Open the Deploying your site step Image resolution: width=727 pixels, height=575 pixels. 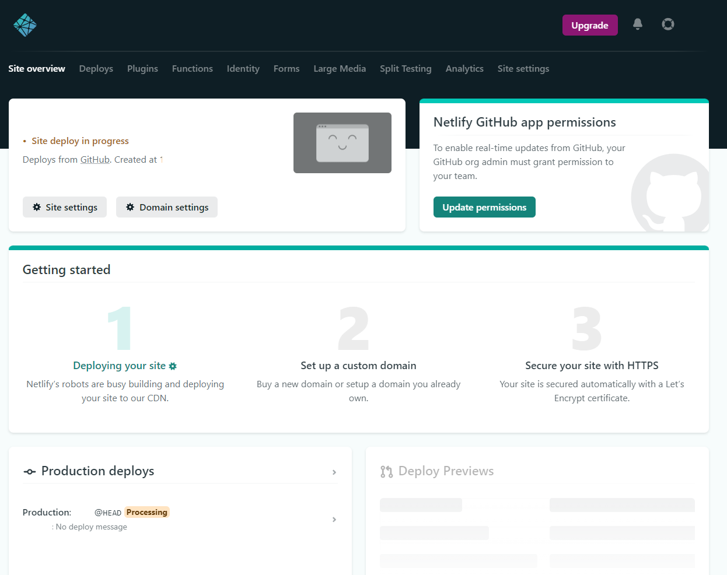[120, 366]
